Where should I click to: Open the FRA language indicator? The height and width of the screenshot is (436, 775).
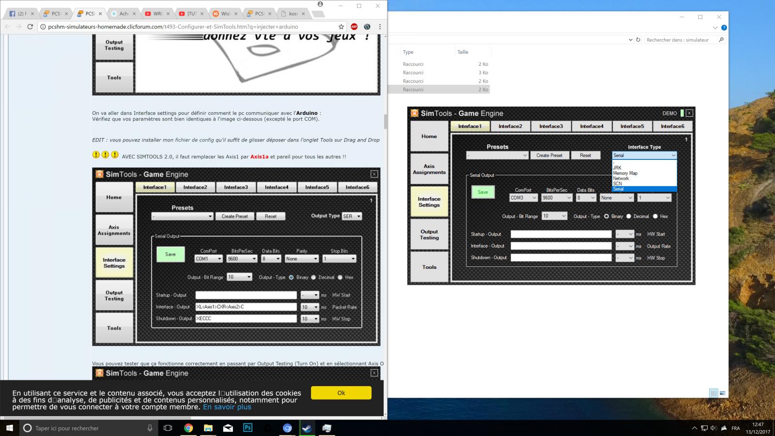point(735,428)
